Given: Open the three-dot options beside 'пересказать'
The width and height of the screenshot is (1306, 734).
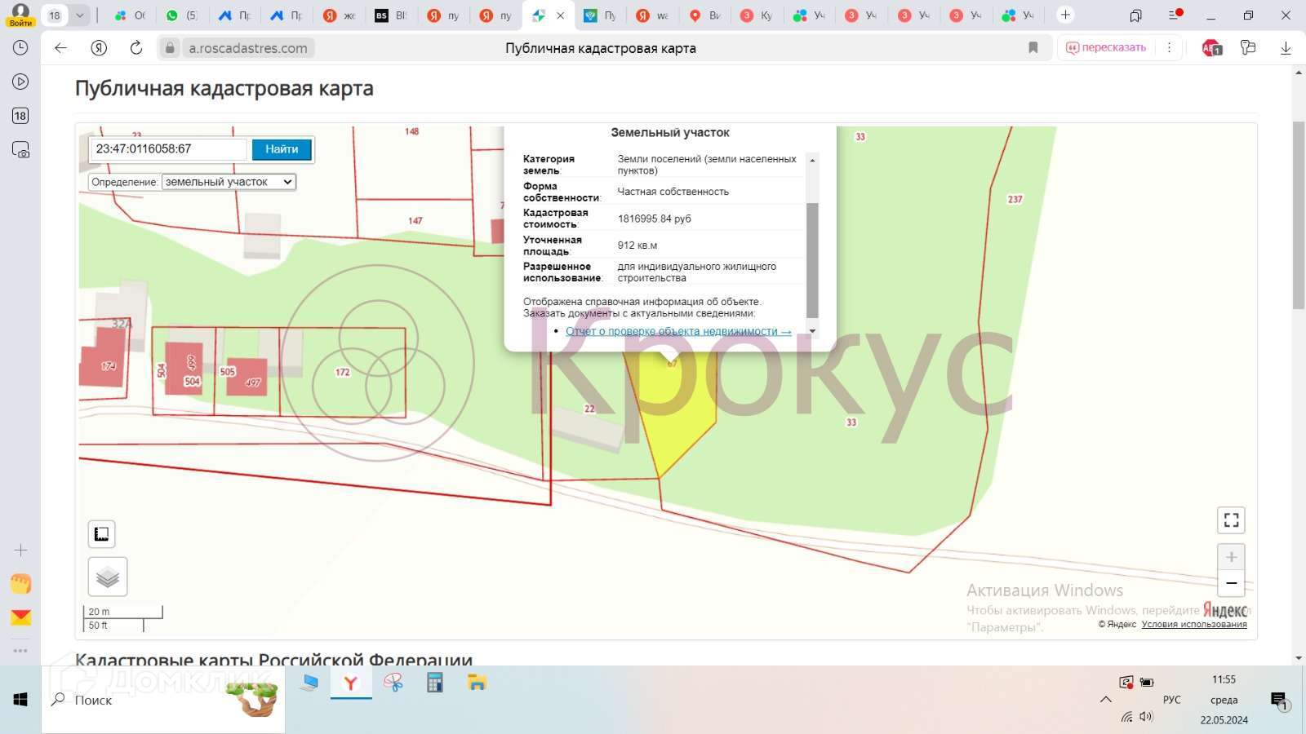Looking at the screenshot, I should pyautogui.click(x=1169, y=48).
